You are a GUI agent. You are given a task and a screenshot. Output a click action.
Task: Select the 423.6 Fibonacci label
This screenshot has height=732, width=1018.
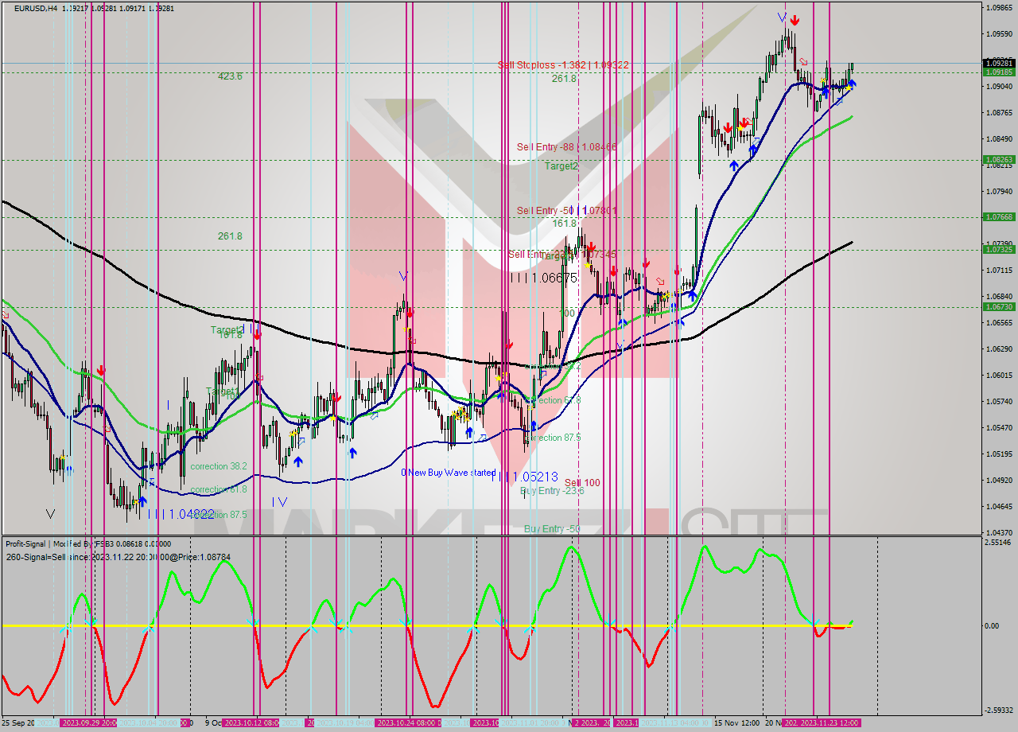(x=231, y=76)
